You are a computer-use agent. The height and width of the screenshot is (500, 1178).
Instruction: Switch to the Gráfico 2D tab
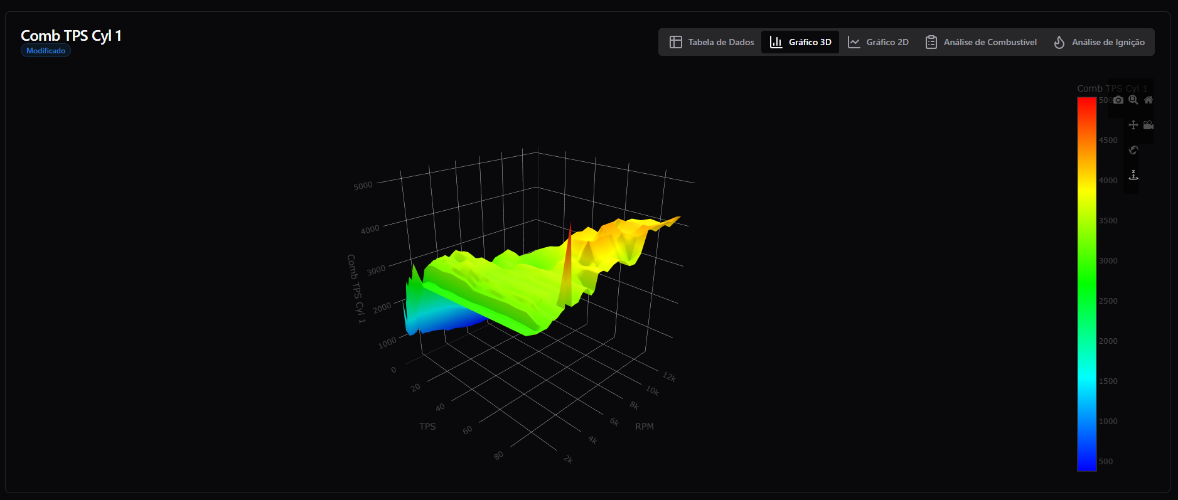pos(878,42)
